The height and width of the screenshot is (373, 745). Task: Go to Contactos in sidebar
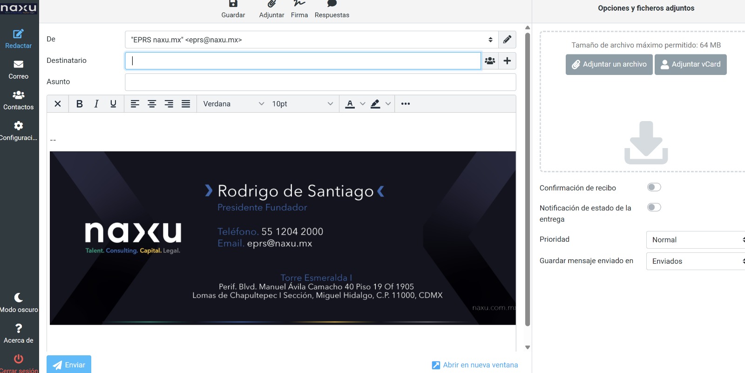tap(19, 100)
